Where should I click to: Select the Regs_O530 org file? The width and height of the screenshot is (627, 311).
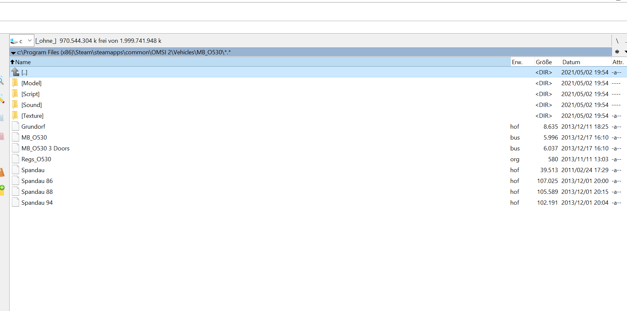coord(318,159)
